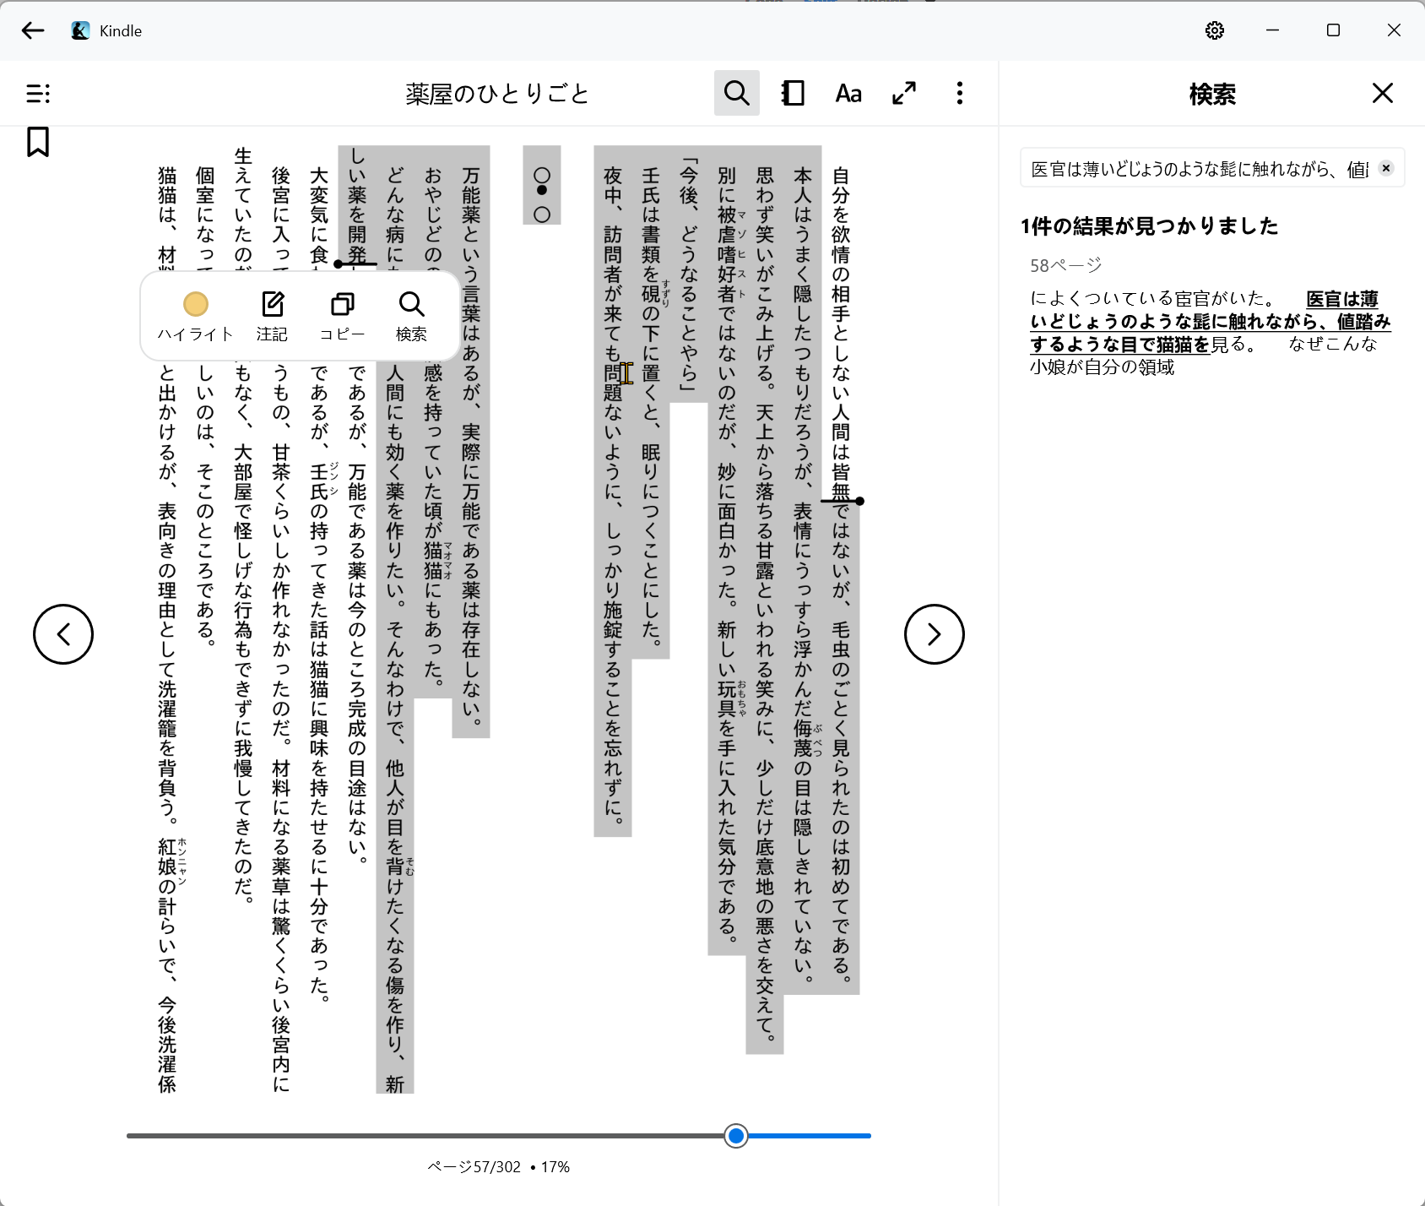Go to next page arrow

(935, 634)
